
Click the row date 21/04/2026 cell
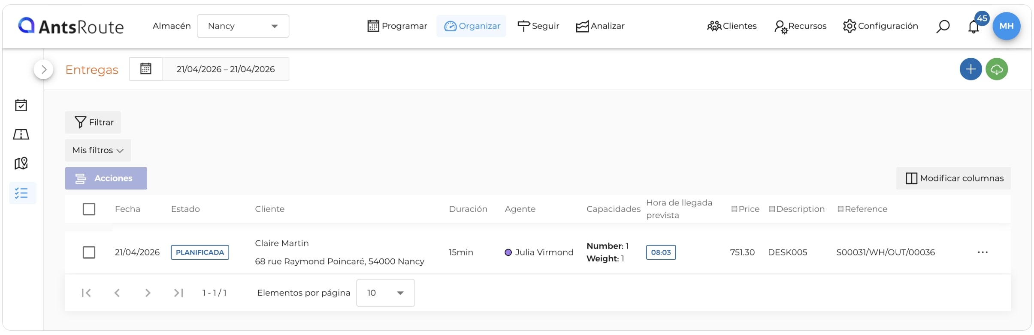[x=137, y=252]
